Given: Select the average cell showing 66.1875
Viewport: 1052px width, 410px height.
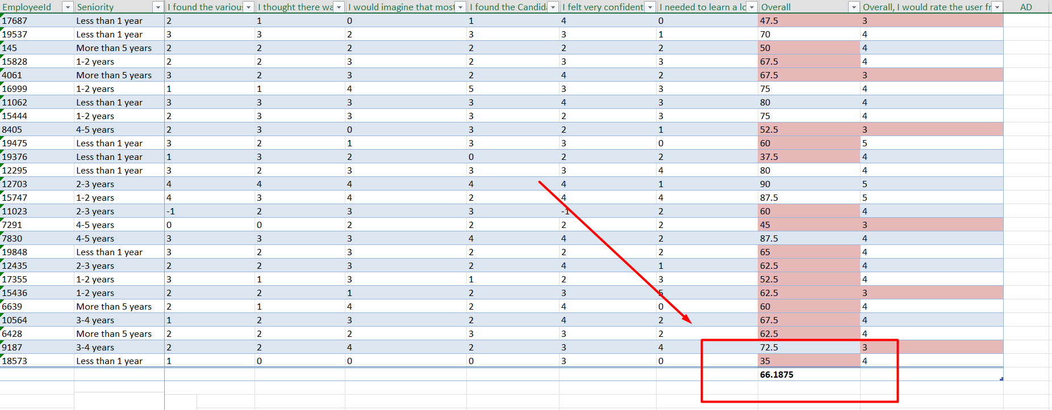Looking at the screenshot, I should point(776,375).
